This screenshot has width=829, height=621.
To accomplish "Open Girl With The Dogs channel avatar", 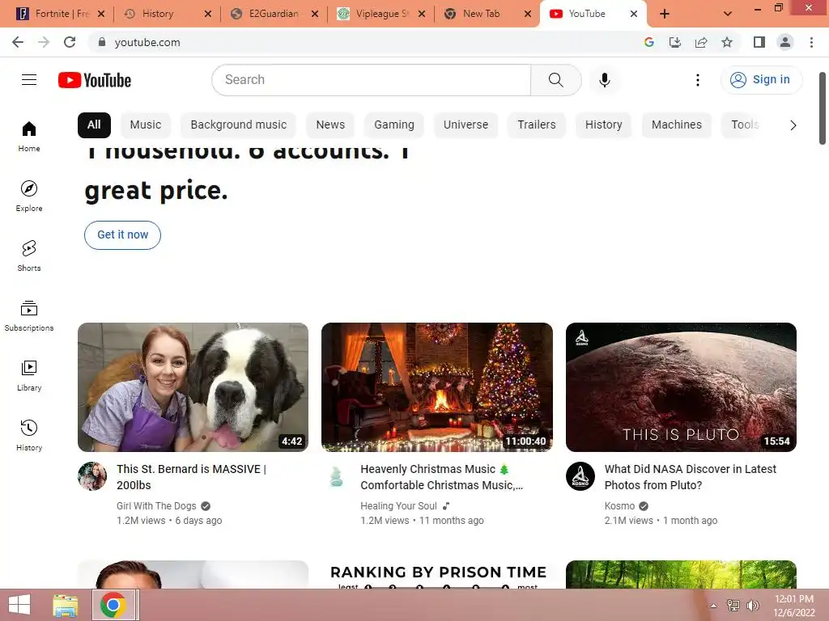I will pyautogui.click(x=92, y=476).
